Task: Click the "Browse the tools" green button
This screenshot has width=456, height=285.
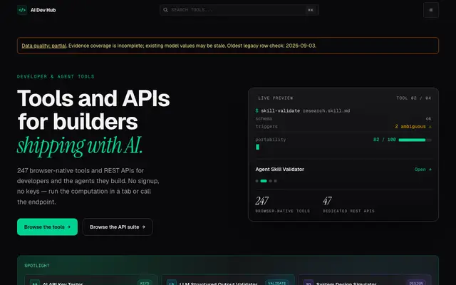Action: pos(48,227)
